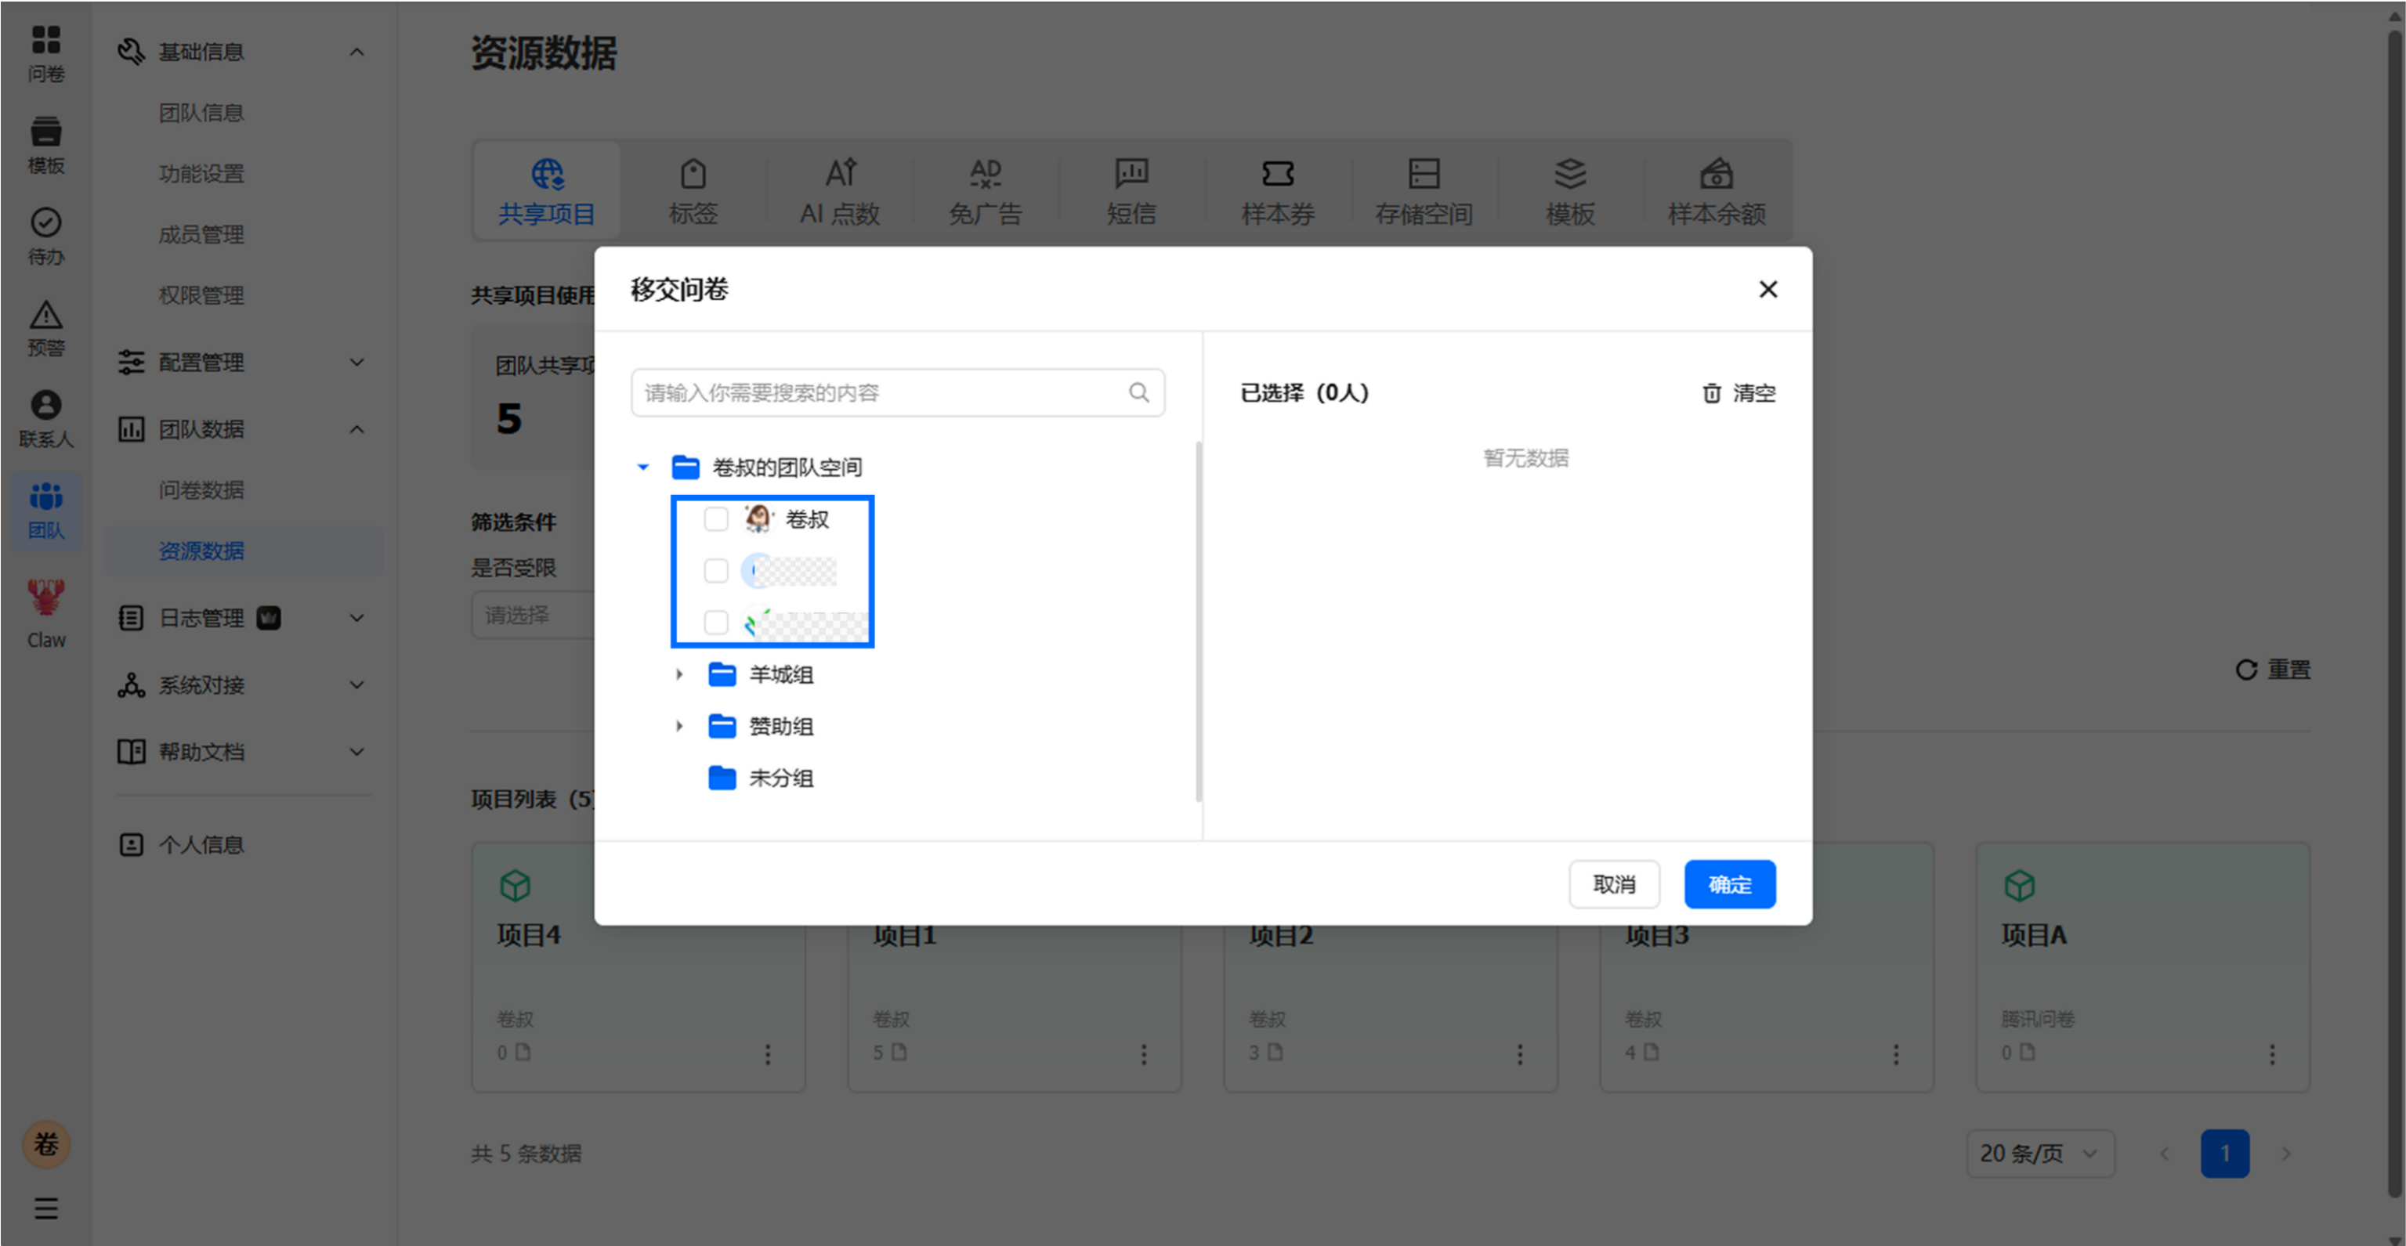2406x1246 pixels.
Task: Click the 卷 user avatar
Action: 45,1144
